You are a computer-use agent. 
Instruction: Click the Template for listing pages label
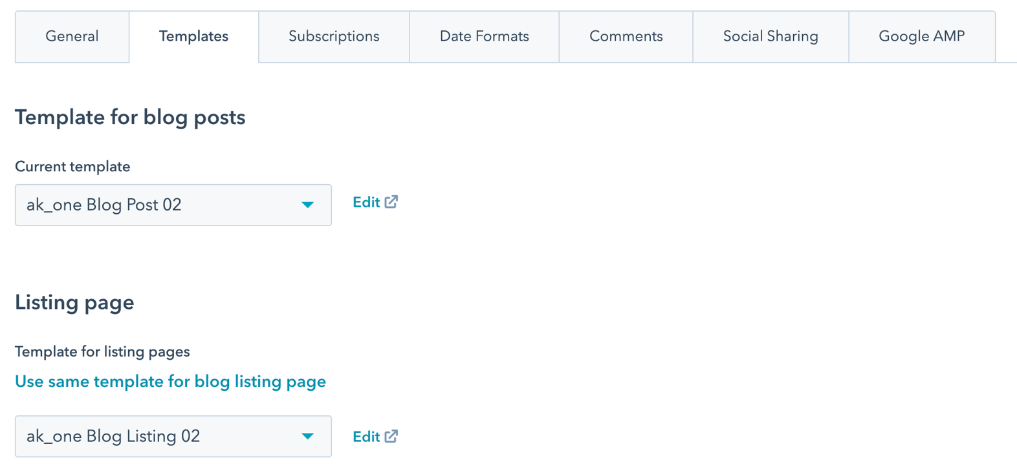click(x=102, y=352)
